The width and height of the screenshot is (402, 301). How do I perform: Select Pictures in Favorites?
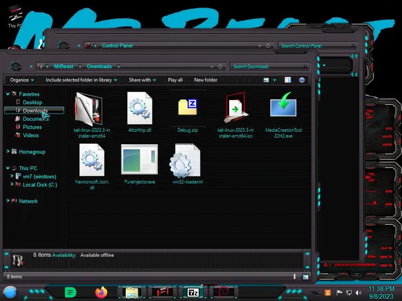coord(32,127)
